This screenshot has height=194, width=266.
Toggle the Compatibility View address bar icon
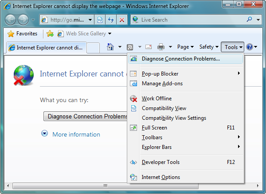click(100, 20)
